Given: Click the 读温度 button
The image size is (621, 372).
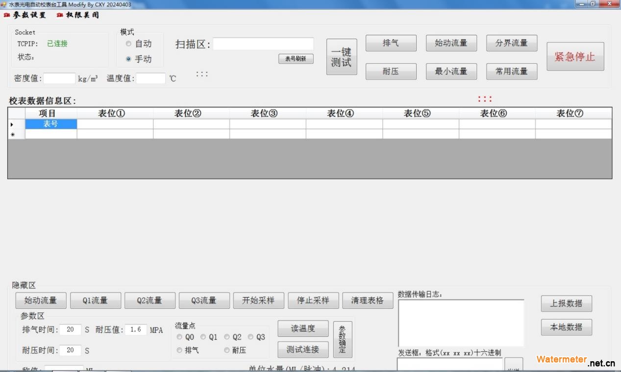Looking at the screenshot, I should click(303, 328).
